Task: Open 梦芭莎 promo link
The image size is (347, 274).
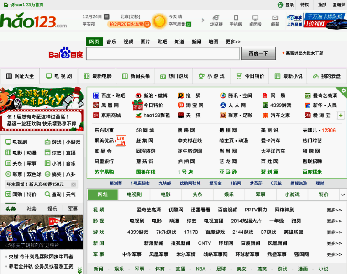Action: point(256,183)
